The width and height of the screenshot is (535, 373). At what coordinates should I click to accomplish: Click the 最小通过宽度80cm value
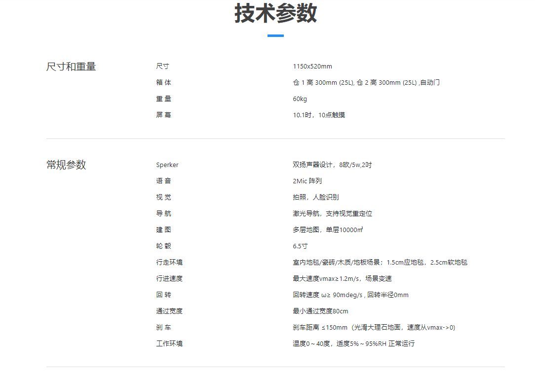click(320, 311)
